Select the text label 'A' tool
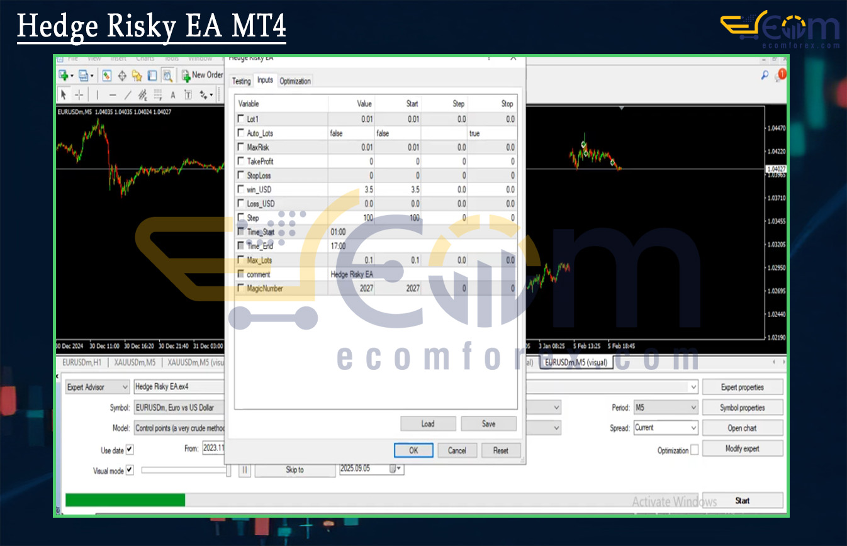Viewport: 847px width, 546px height. pyautogui.click(x=173, y=95)
